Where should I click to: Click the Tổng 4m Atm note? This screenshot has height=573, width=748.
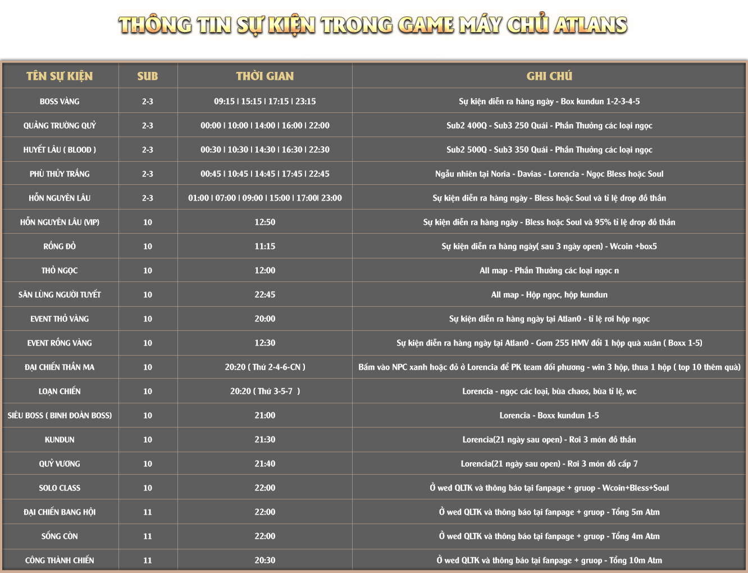[549, 536]
